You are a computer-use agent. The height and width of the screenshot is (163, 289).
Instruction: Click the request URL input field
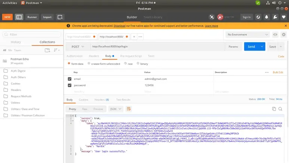click(x=157, y=46)
